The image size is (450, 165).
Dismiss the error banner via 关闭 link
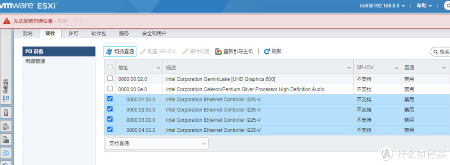[x=62, y=21]
